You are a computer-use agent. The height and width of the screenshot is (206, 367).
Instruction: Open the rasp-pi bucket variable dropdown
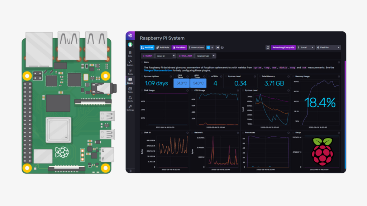click(166, 56)
